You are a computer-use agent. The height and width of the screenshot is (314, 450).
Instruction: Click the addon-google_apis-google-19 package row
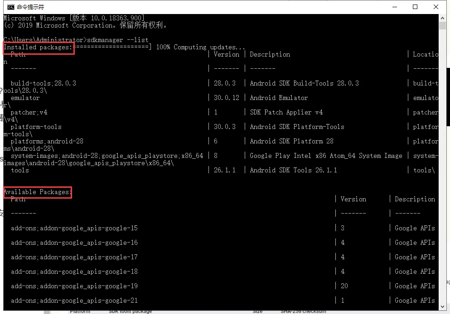pos(74,286)
